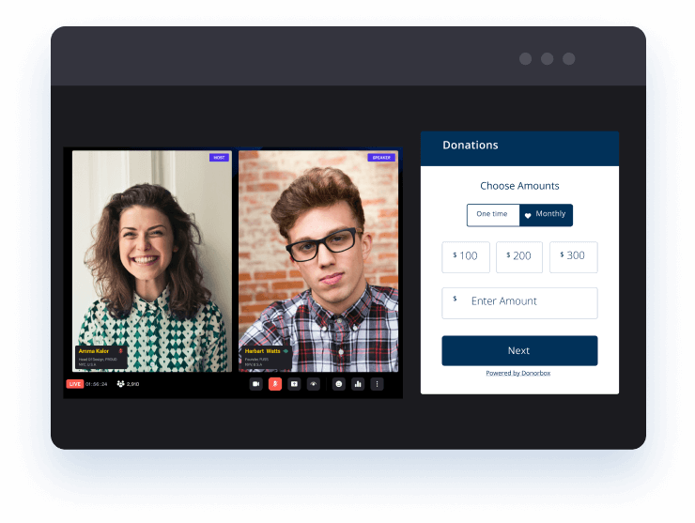Unmute the red microphone button

click(275, 384)
